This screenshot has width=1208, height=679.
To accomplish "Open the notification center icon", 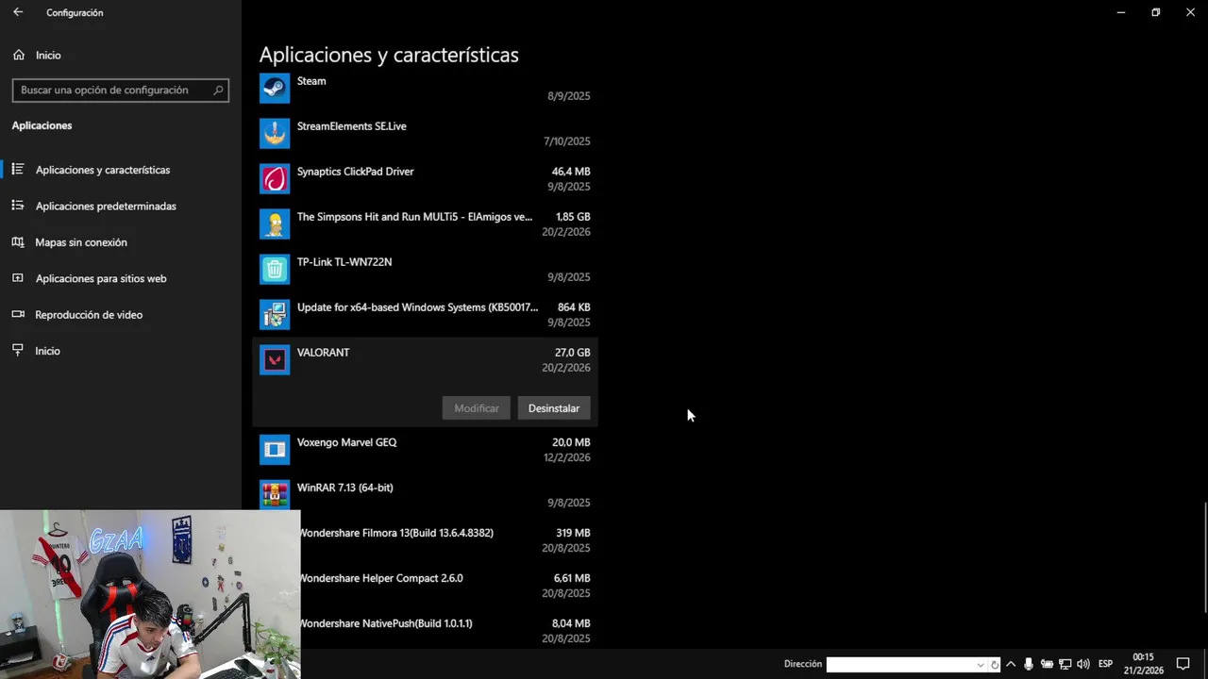I will point(1183,664).
